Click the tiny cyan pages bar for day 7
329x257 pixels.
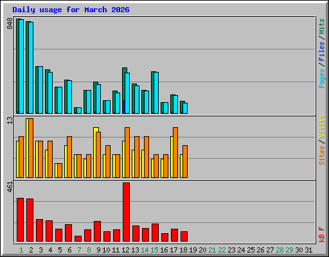coord(79,111)
